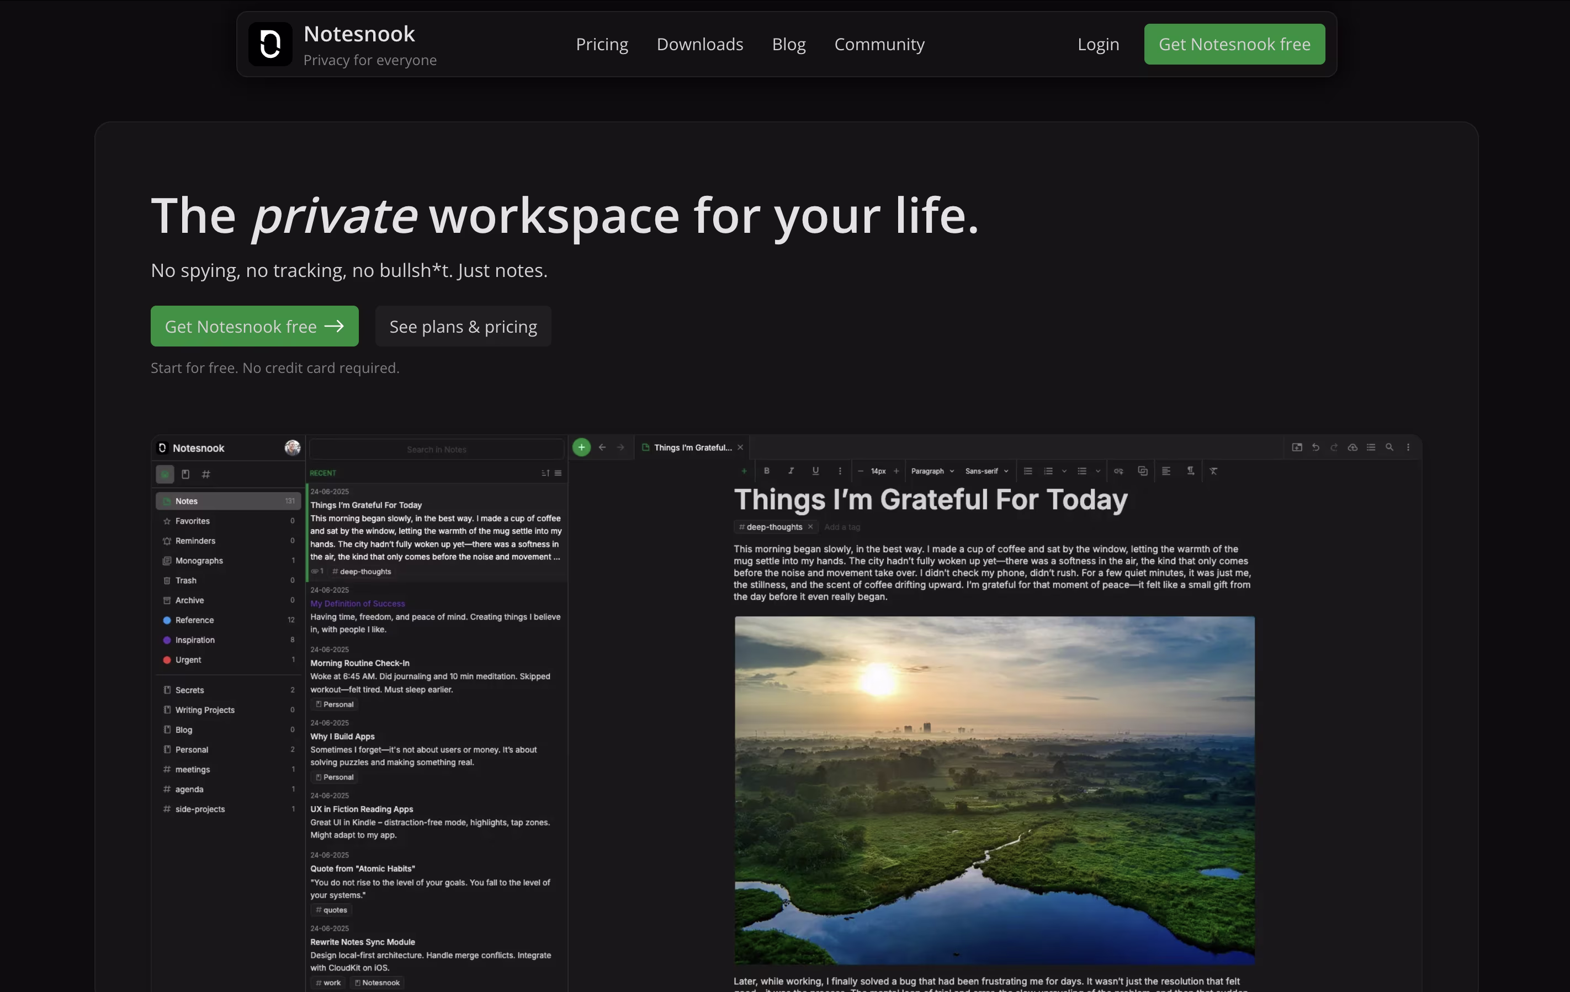The height and width of the screenshot is (992, 1570).
Task: Open more text formatting options
Action: (x=840, y=471)
